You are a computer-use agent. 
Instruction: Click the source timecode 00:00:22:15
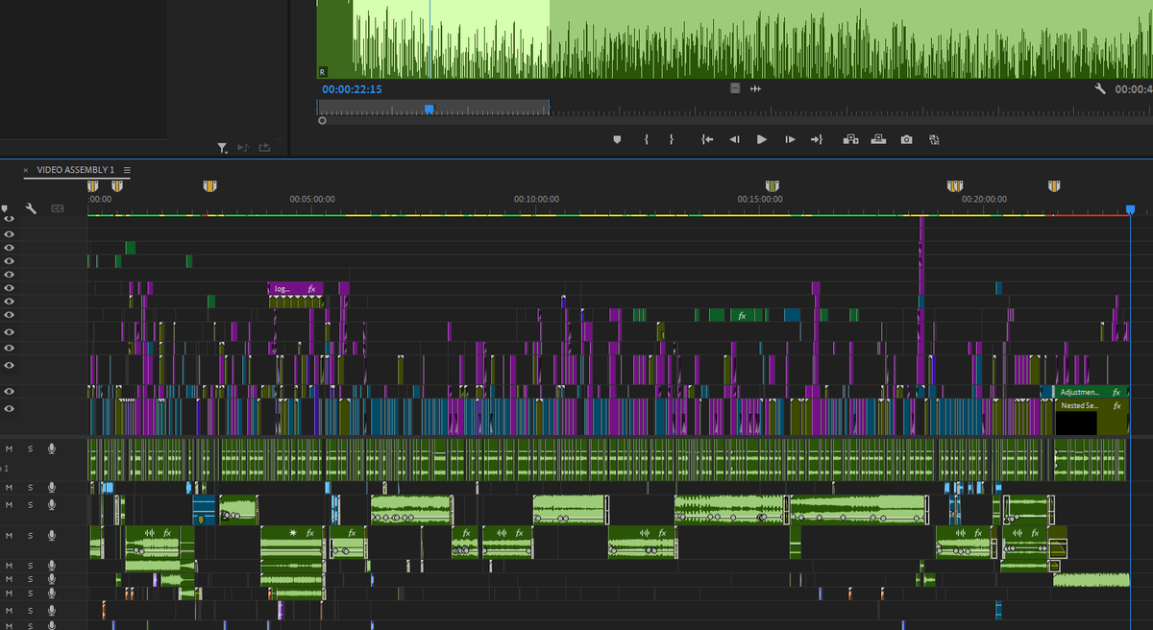pos(352,89)
